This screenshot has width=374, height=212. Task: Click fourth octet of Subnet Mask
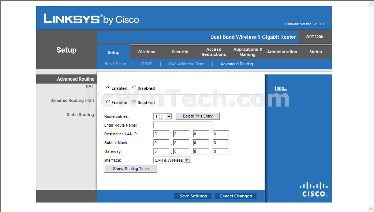[x=221, y=143]
